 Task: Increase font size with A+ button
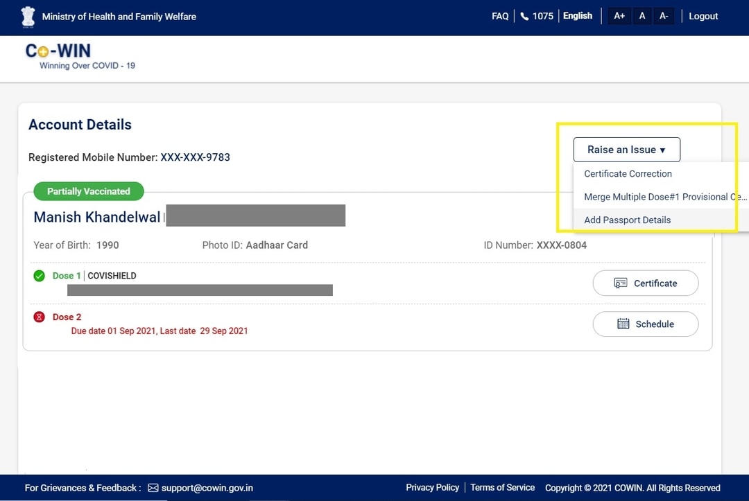619,16
